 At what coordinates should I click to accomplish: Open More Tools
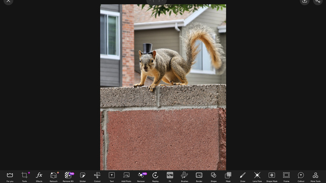click(316, 177)
